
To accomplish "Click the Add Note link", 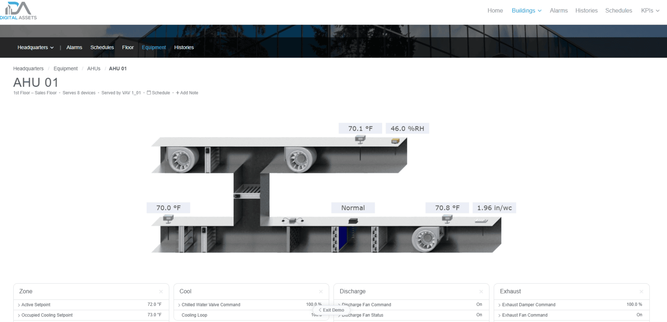I will (187, 93).
